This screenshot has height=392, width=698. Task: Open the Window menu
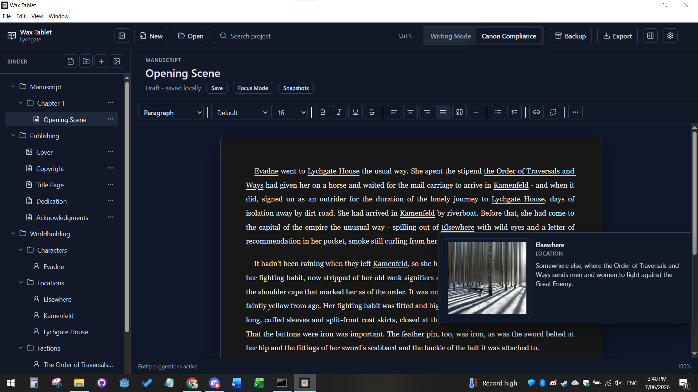59,16
